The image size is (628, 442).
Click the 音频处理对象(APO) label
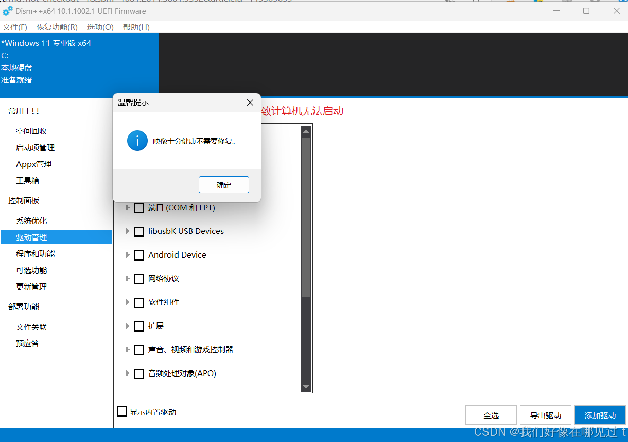(x=182, y=373)
